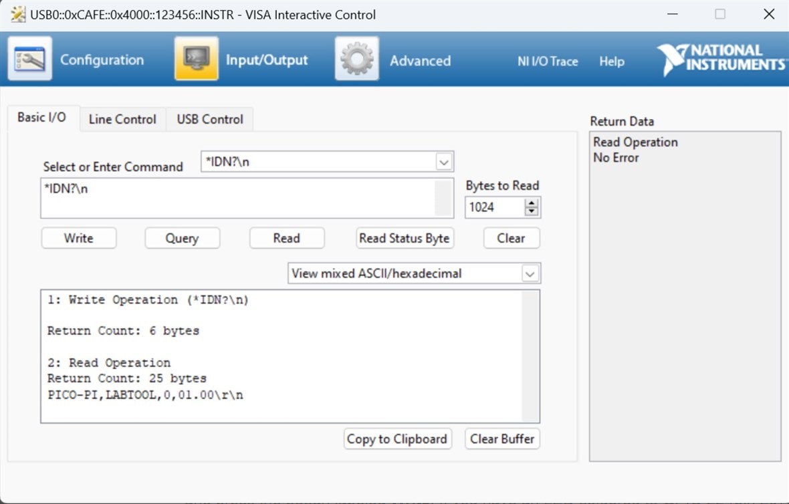Open the Advanced gear icon
The image size is (789, 504).
(x=357, y=59)
